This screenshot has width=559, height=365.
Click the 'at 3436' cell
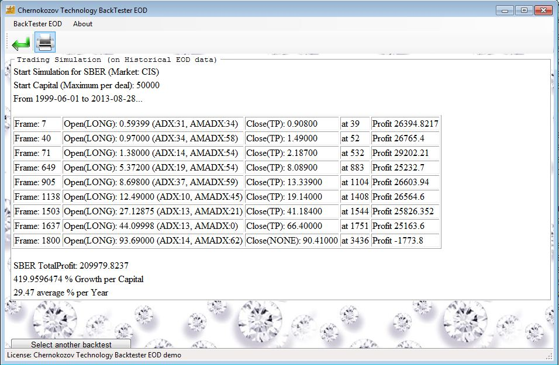[355, 241]
